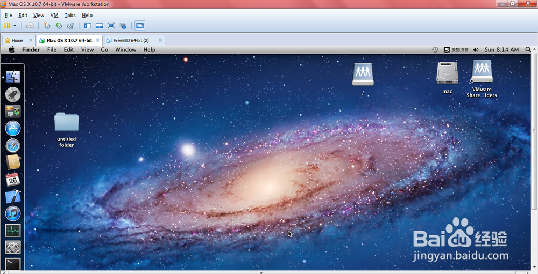Open Mission Control from the dock
This screenshot has width=538, height=274.
pyautogui.click(x=13, y=112)
